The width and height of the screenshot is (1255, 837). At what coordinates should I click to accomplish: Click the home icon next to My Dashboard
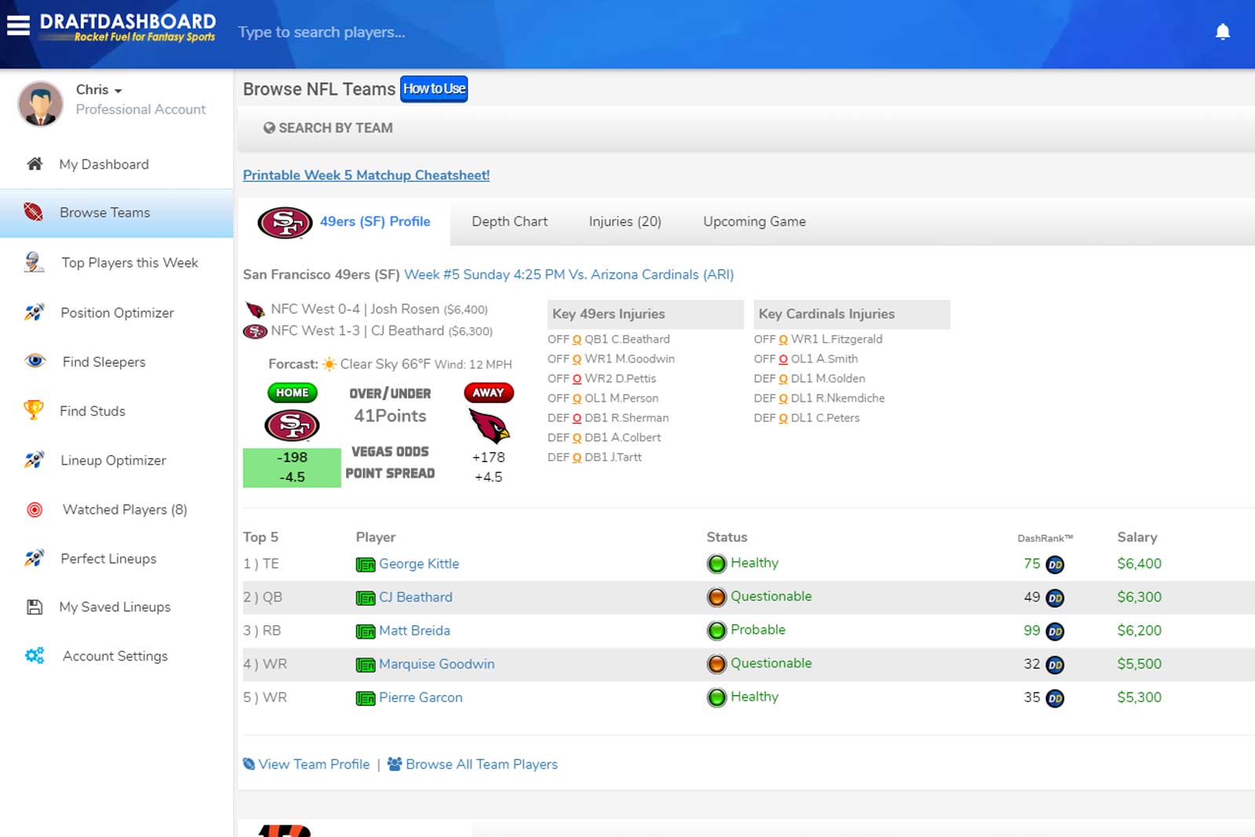35,164
